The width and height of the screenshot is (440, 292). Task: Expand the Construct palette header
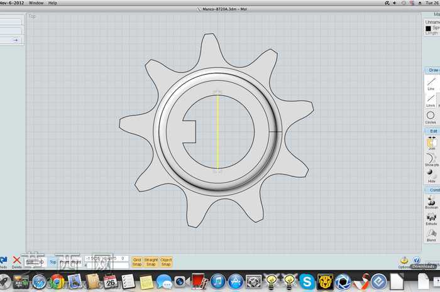(x=432, y=190)
